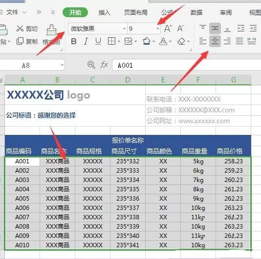The height and width of the screenshot is (259, 261).
Task: Increase font size with A+ icon
Action: (x=168, y=28)
